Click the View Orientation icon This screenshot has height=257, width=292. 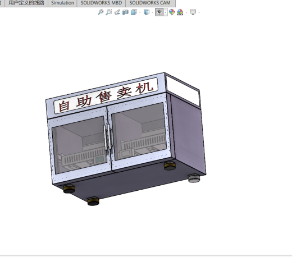coord(134,12)
